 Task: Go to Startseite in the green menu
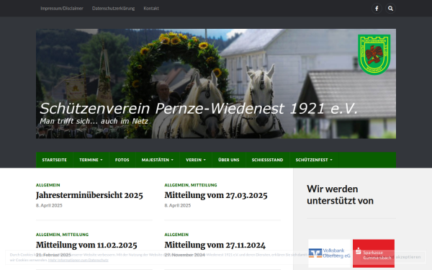pos(54,160)
